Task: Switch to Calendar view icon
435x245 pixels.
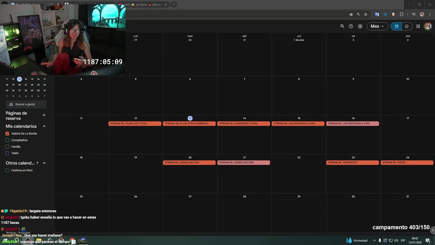Action: [x=396, y=26]
